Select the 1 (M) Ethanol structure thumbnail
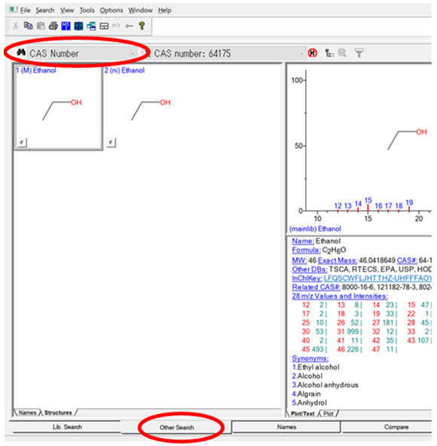Screen dimensions: 437x446 click(59, 107)
